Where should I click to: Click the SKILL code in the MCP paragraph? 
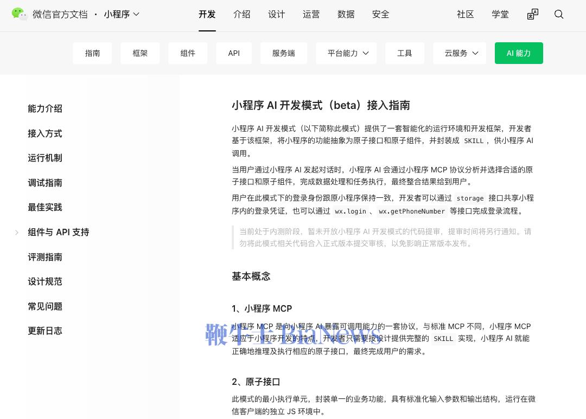(x=443, y=339)
